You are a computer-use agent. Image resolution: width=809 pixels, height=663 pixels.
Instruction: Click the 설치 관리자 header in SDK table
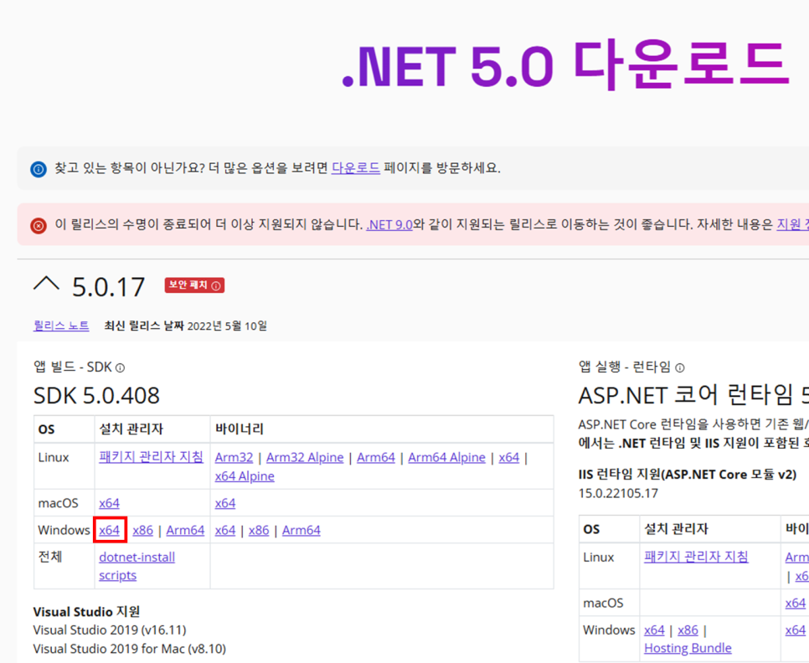(131, 429)
